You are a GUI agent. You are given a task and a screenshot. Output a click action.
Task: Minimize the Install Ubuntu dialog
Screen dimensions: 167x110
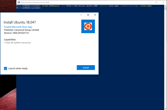[x=81, y=15]
